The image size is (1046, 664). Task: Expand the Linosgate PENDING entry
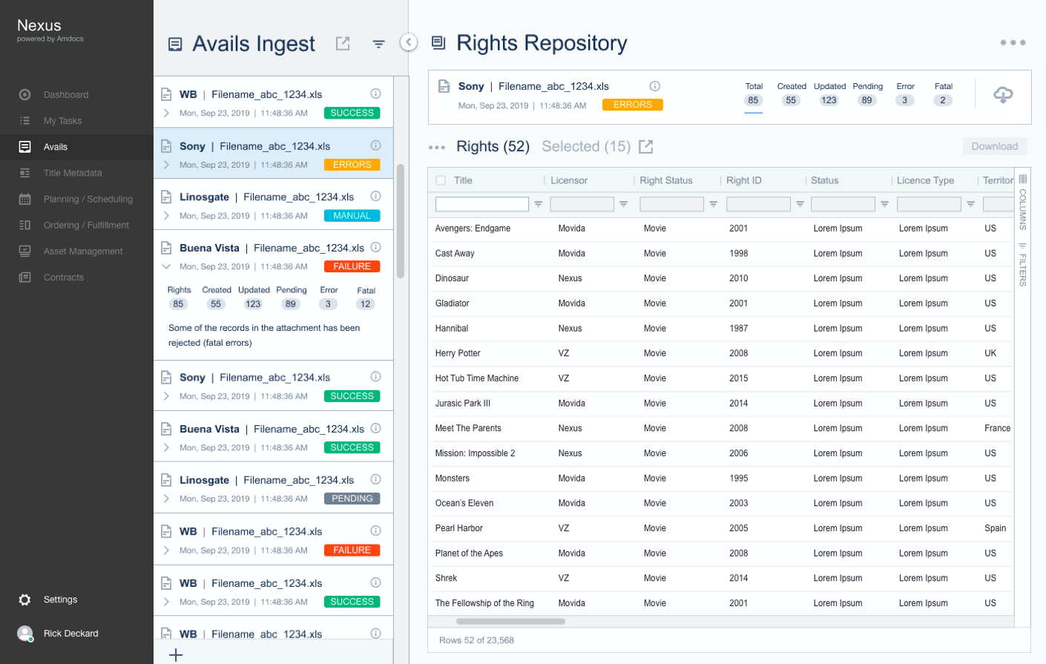pyautogui.click(x=166, y=499)
